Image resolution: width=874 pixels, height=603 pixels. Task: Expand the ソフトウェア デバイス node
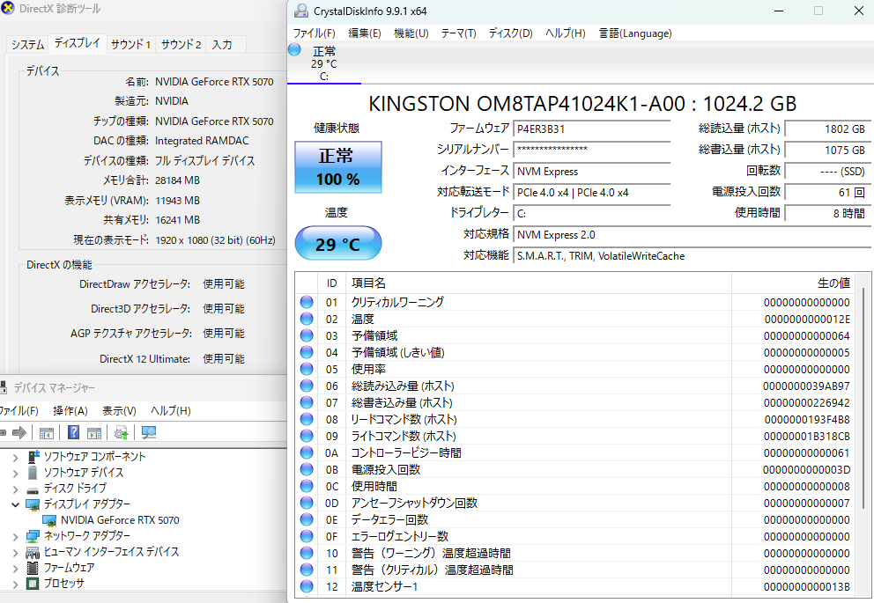(15, 474)
